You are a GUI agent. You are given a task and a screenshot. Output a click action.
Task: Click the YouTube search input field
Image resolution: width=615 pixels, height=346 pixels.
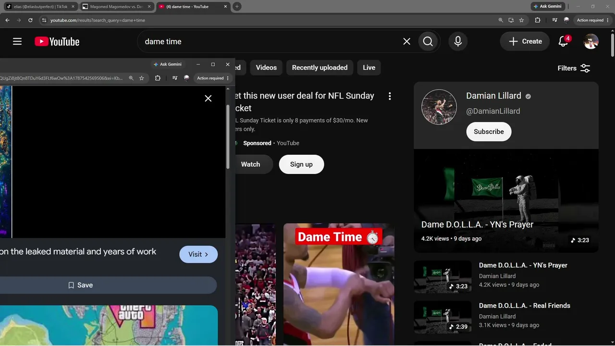tap(271, 41)
